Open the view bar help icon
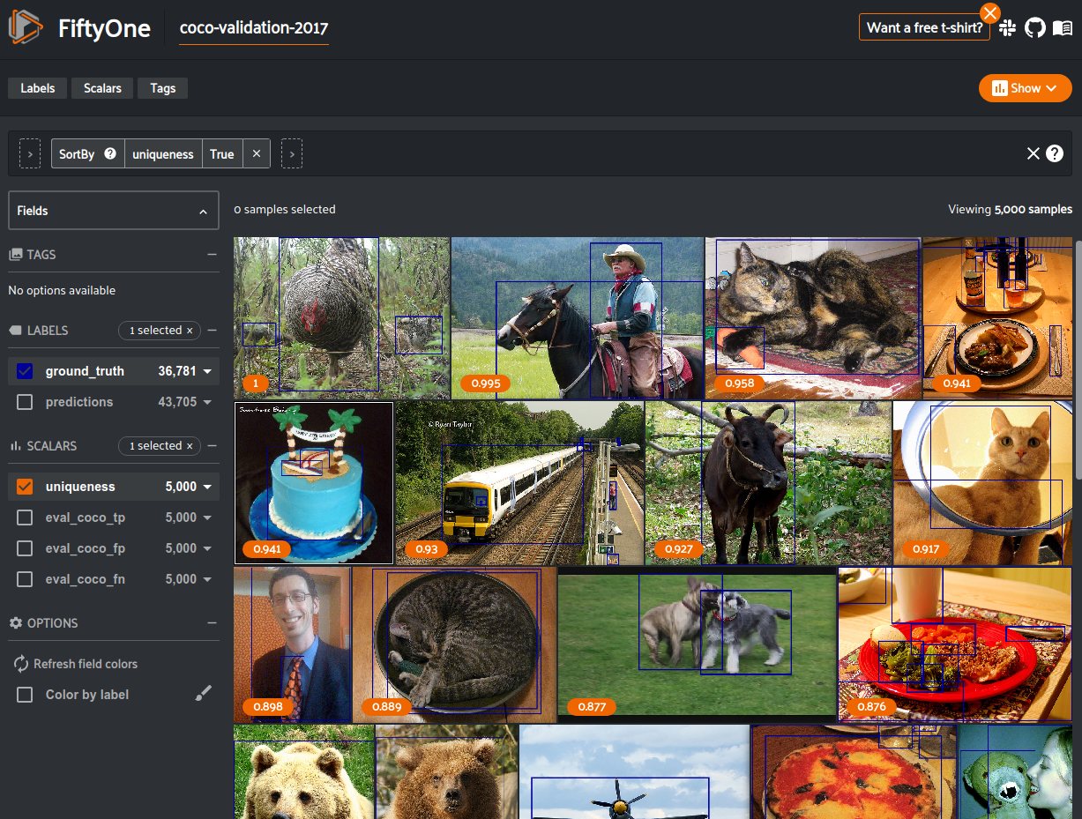The image size is (1082, 819). (1055, 153)
